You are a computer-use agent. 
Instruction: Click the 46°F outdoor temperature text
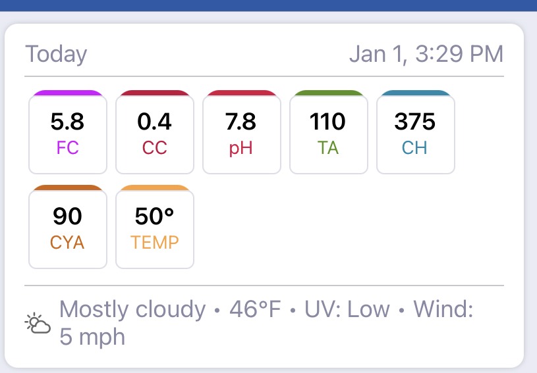[x=255, y=309]
